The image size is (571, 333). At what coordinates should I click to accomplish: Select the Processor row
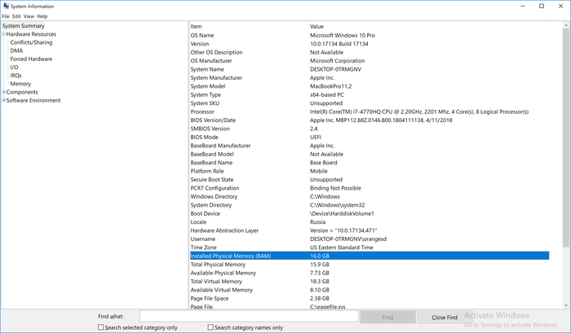click(370, 112)
